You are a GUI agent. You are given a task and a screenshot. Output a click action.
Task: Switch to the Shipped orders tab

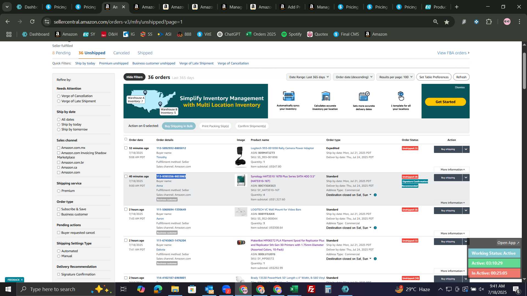point(145,53)
